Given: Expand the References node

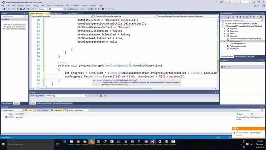Looking at the screenshot, I should pyautogui.click(x=224, y=31).
